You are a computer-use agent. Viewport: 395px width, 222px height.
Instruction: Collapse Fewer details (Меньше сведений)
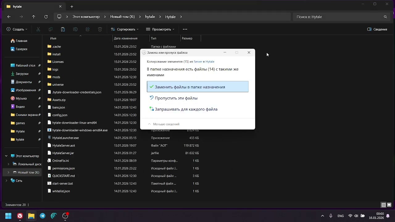click(x=164, y=124)
